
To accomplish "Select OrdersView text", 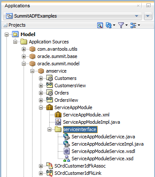I will pyautogui.click(x=66, y=100).
